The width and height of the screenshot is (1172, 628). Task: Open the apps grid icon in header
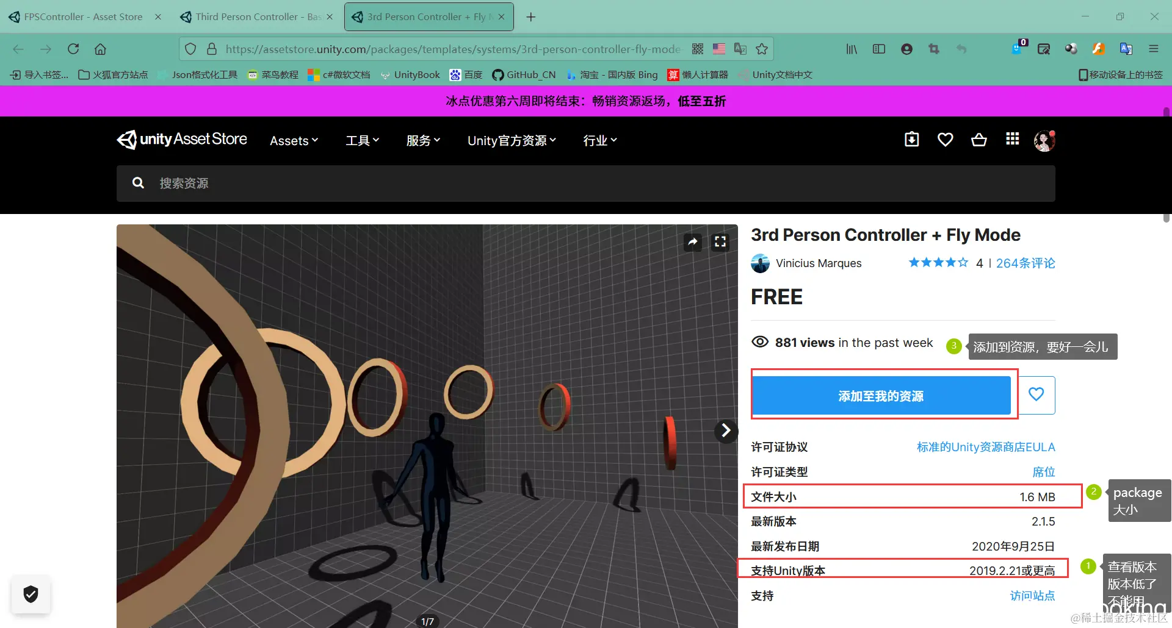click(1013, 139)
